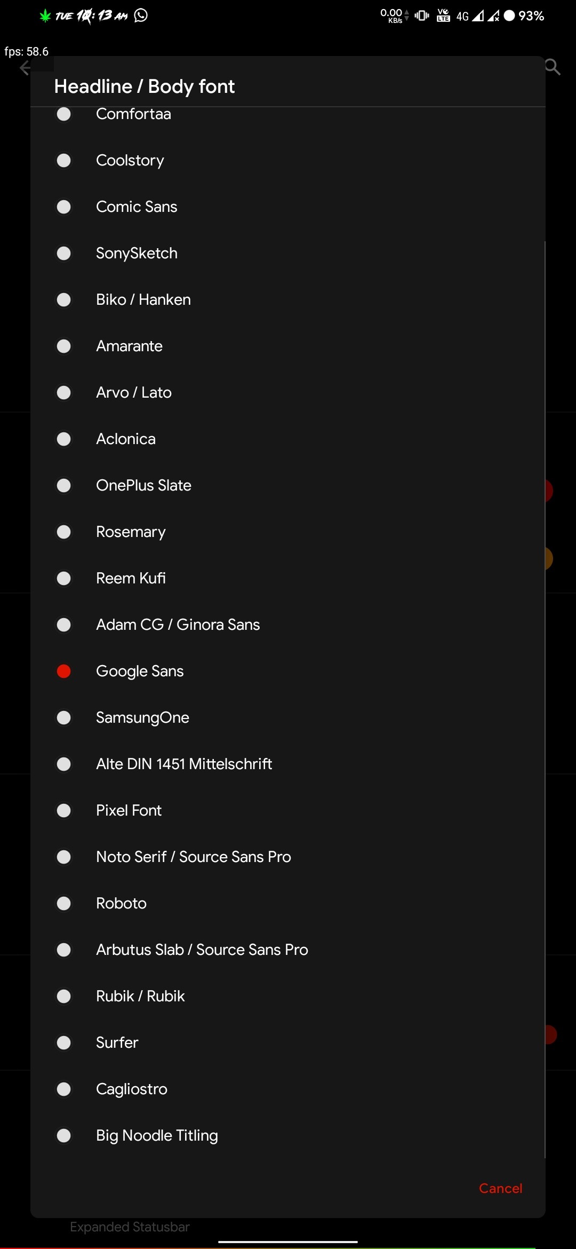Choose the SamsungOne radio button

(x=64, y=717)
